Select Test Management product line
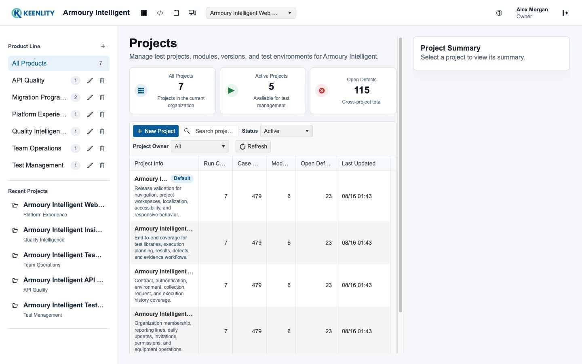The height and width of the screenshot is (364, 582). 38,165
